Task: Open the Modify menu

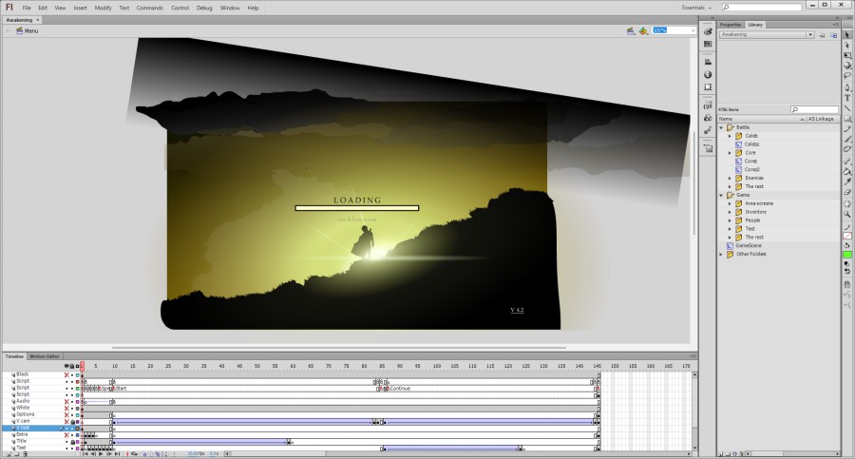Action: point(103,8)
